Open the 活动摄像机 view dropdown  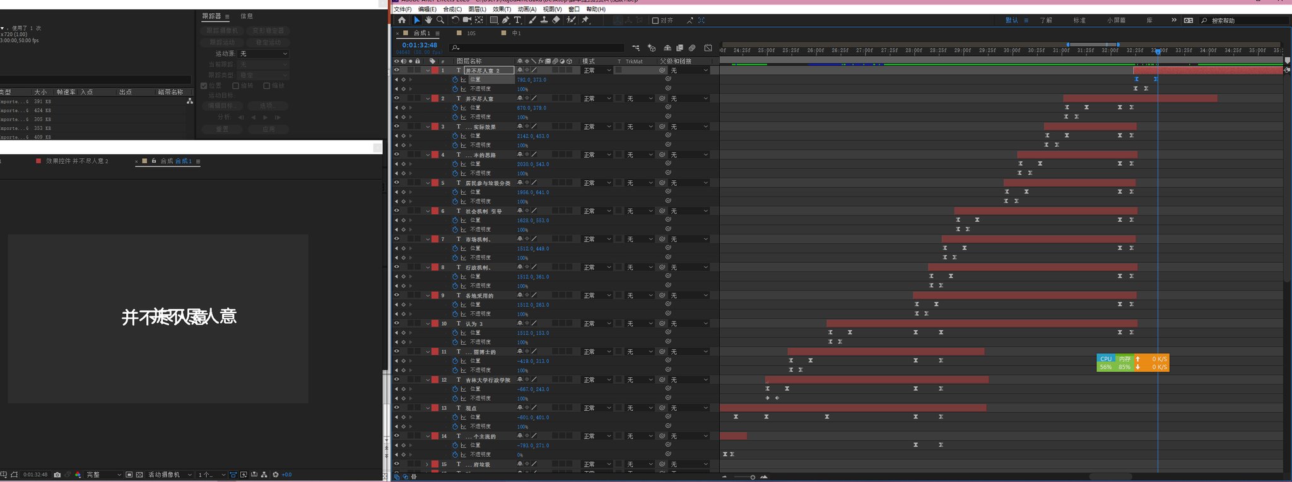[x=170, y=474]
